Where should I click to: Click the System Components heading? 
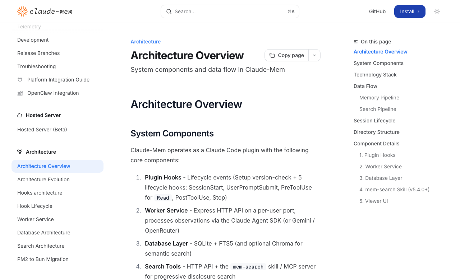coord(172,134)
